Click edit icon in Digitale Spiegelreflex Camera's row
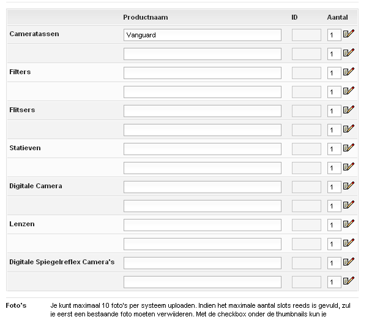The width and height of the screenshot is (369, 317). point(349,262)
